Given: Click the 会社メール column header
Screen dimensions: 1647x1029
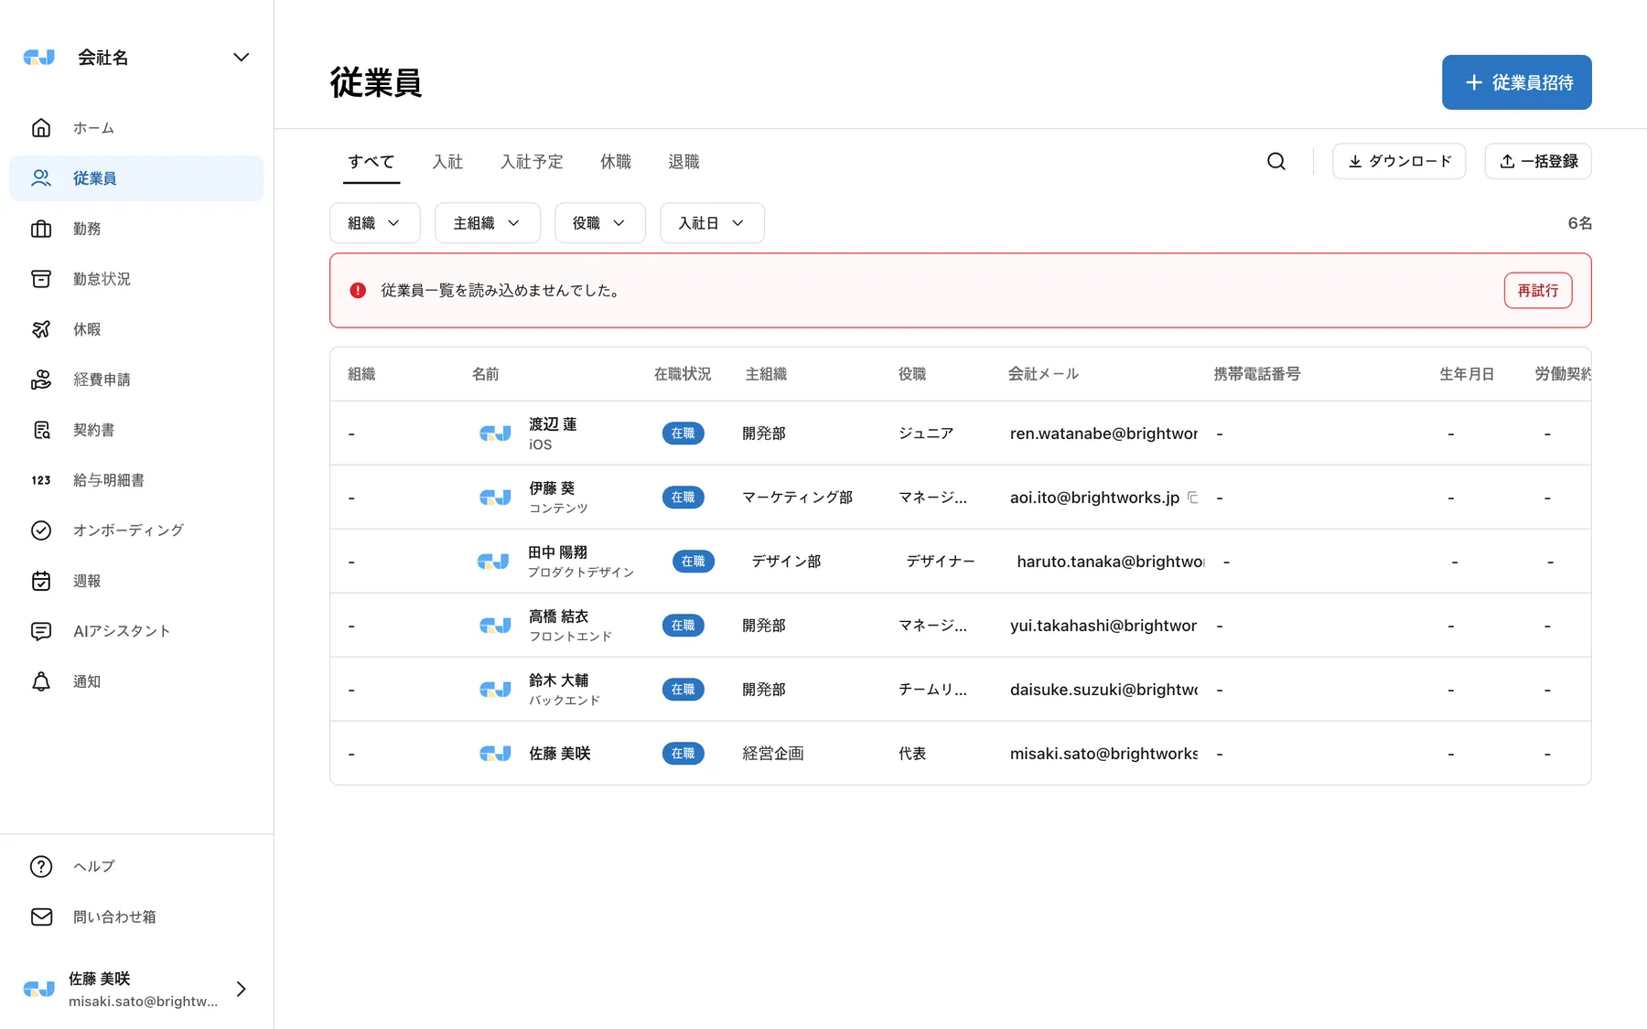Looking at the screenshot, I should pyautogui.click(x=1044, y=374).
